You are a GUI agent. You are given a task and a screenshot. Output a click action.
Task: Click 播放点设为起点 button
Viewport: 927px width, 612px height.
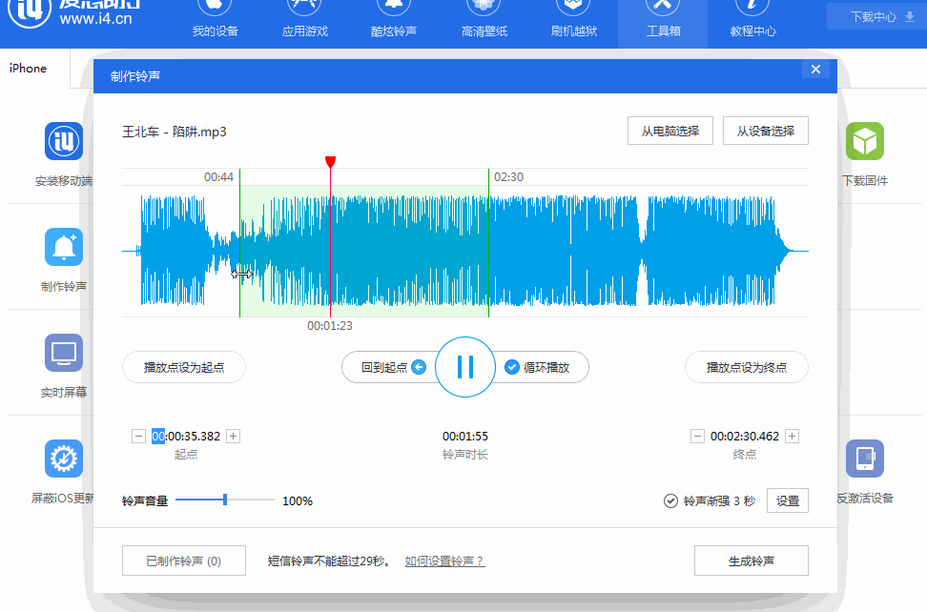tap(184, 367)
